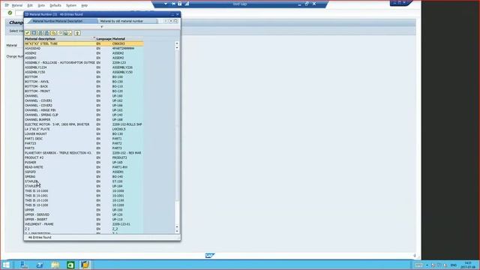Select the PLANETARY GEARBOX - TRIPLE REDUCTION row
Image resolution: width=480 pixels, height=270 pixels.
[84, 153]
